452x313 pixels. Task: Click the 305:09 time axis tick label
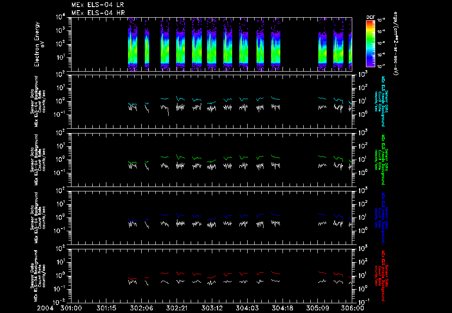[x=317, y=308]
